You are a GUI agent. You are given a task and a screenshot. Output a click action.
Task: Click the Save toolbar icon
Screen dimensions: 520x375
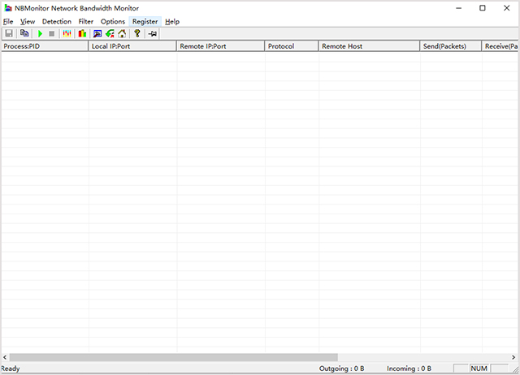(x=9, y=33)
